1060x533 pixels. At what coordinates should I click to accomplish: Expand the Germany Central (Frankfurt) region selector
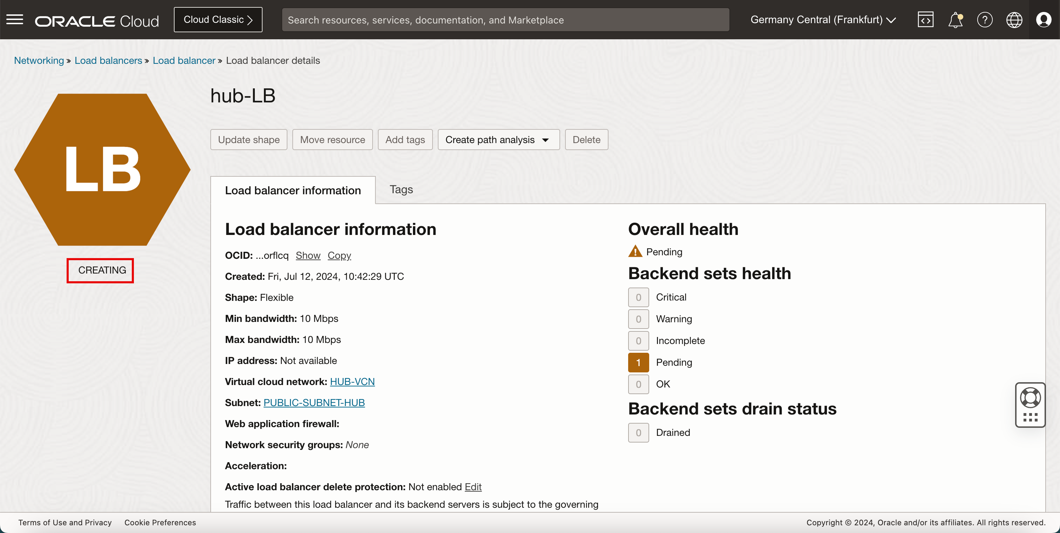coord(823,20)
